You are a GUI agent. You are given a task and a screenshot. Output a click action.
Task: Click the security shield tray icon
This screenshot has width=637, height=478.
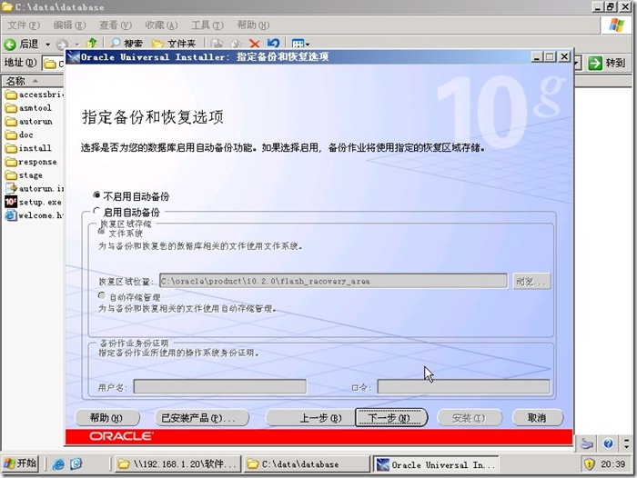(589, 463)
